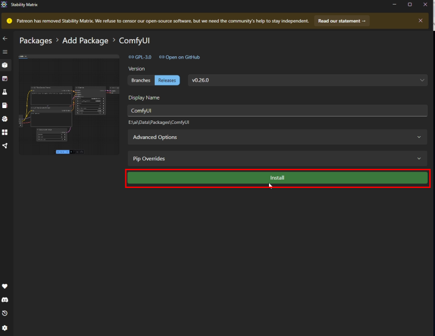Click the heart donate icon
This screenshot has width=435, height=336.
coord(5,286)
